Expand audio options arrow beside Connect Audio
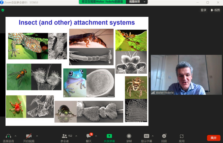 tap(15, 136)
